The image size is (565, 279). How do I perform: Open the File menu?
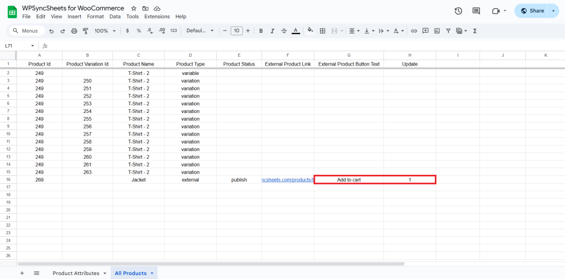click(26, 17)
